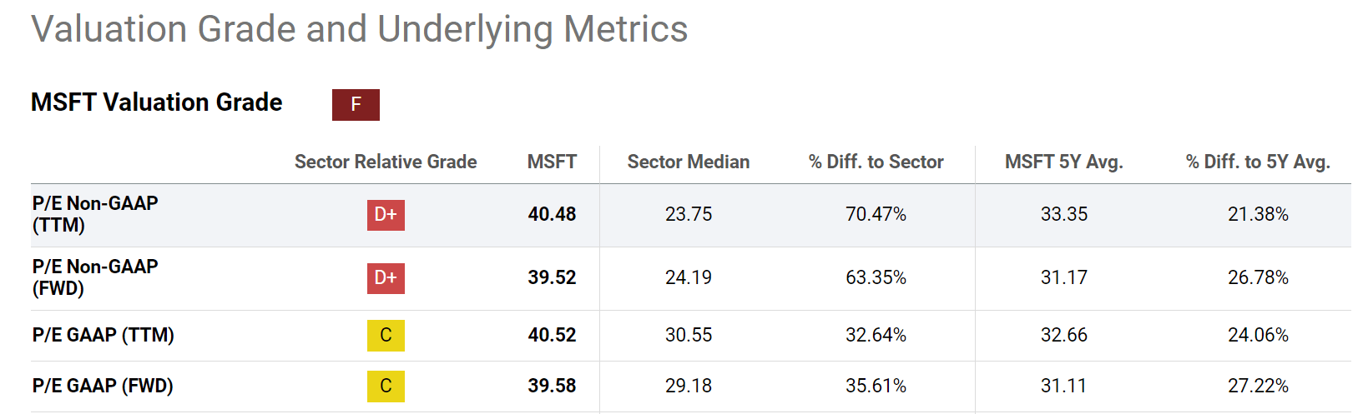Click the Valuation Grade and Underlying Metrics heading
Screen dimensions: 1368x414
click(359, 29)
